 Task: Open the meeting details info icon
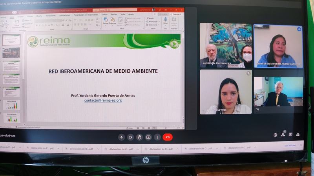[x=275, y=135]
